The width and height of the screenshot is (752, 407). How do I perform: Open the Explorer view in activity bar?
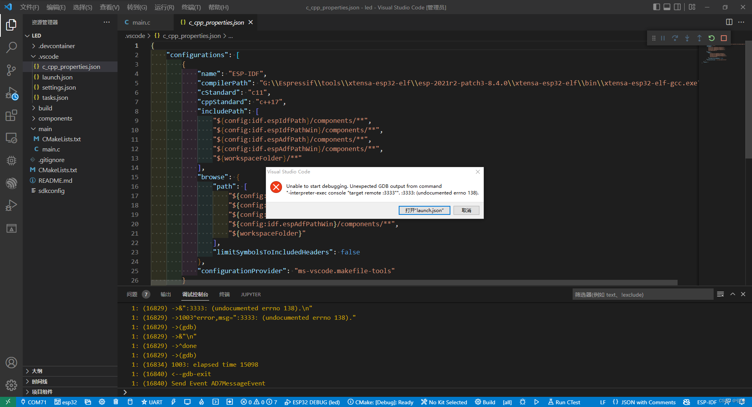(x=11, y=25)
